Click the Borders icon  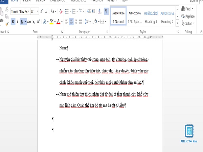[x=102, y=22]
